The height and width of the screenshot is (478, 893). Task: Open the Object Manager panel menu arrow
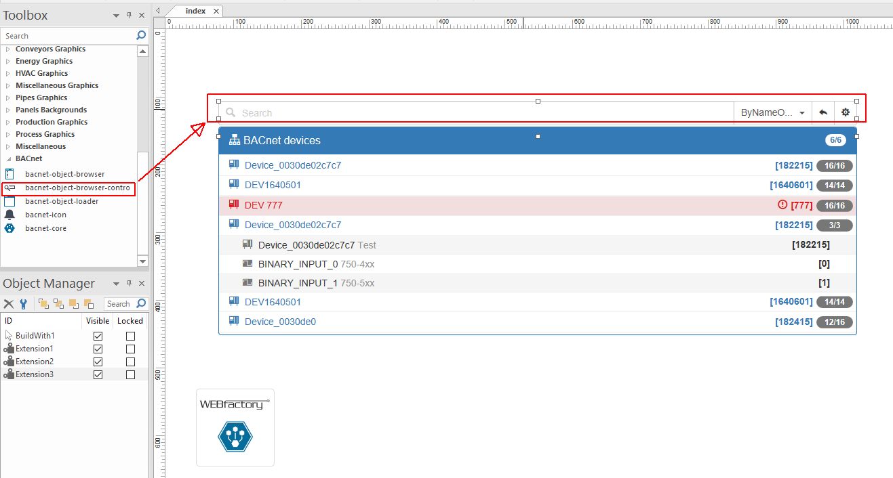pos(115,283)
